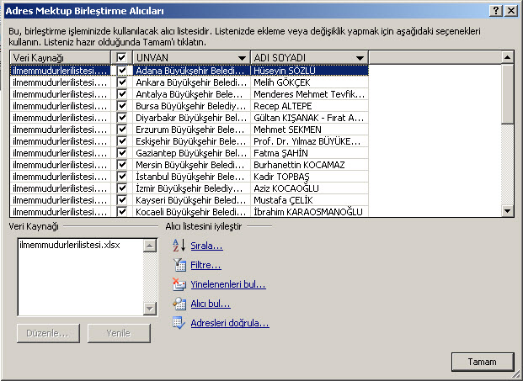Click the recipient list scroll down arrow

(x=507, y=210)
